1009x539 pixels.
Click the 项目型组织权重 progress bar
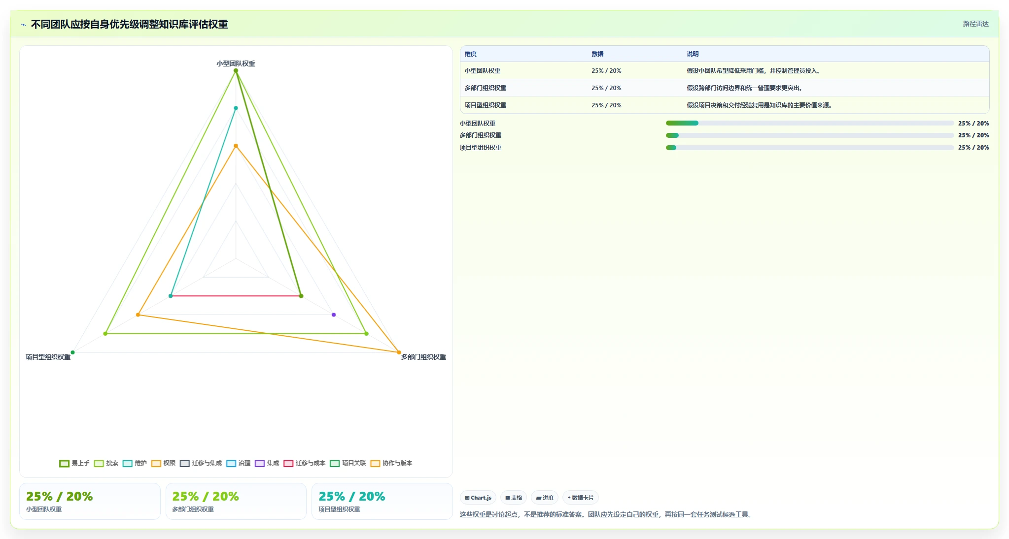click(x=810, y=148)
